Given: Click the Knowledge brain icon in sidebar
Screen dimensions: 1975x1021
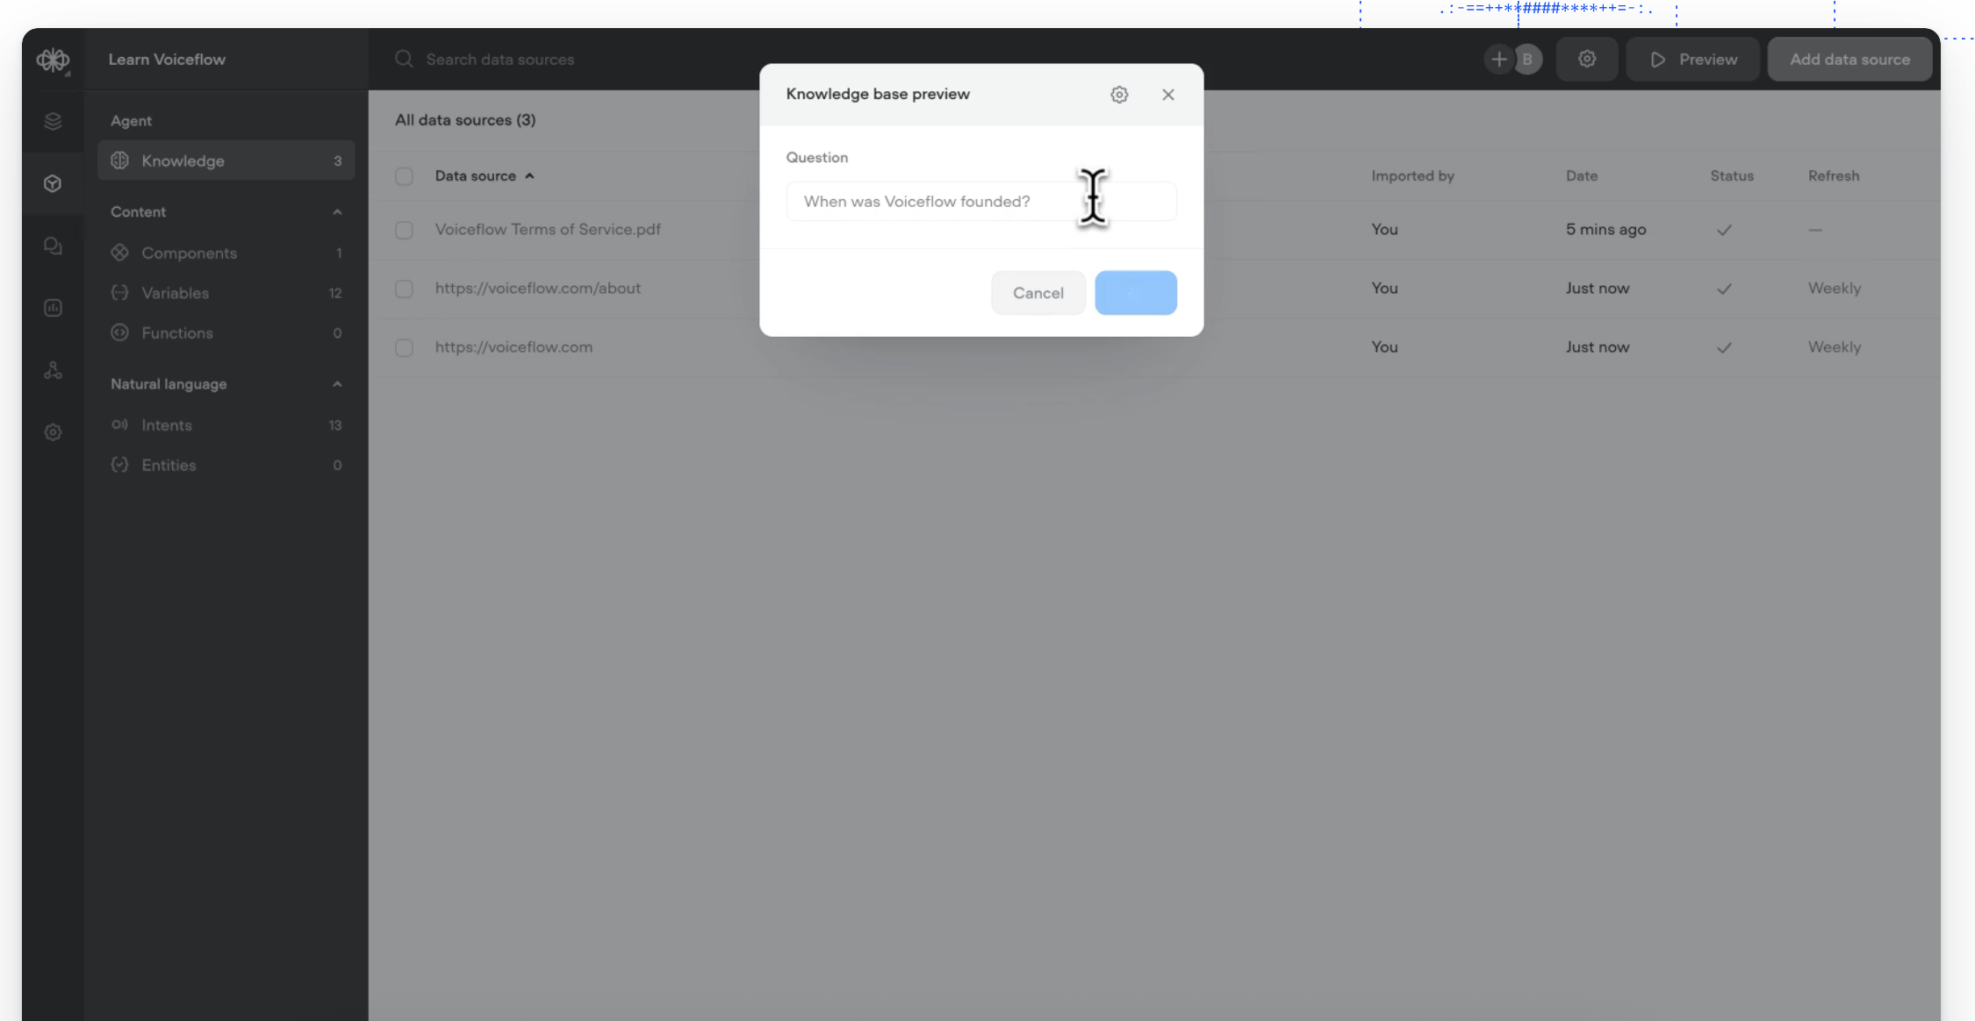Looking at the screenshot, I should coord(120,161).
